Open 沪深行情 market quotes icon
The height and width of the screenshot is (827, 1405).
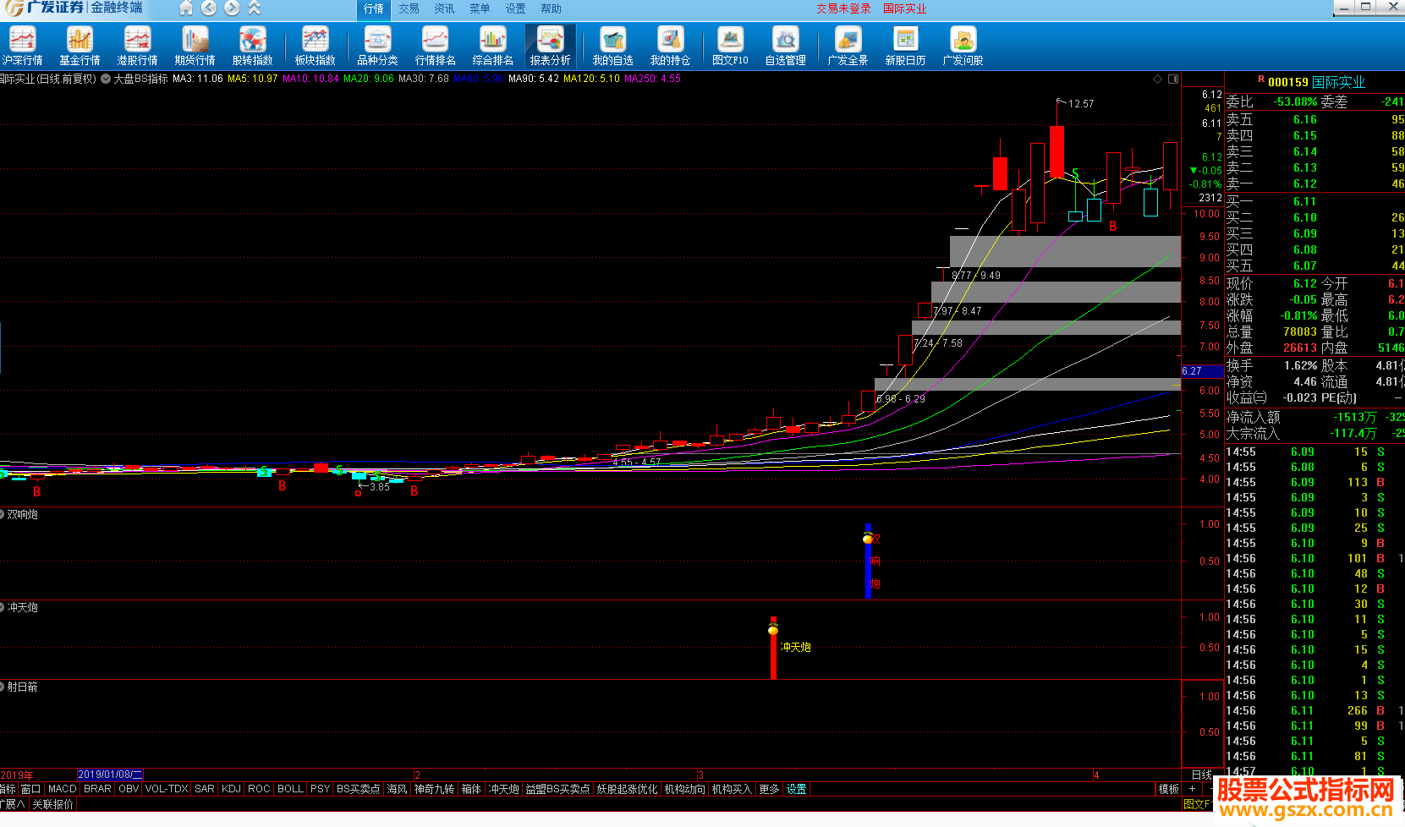[x=22, y=47]
